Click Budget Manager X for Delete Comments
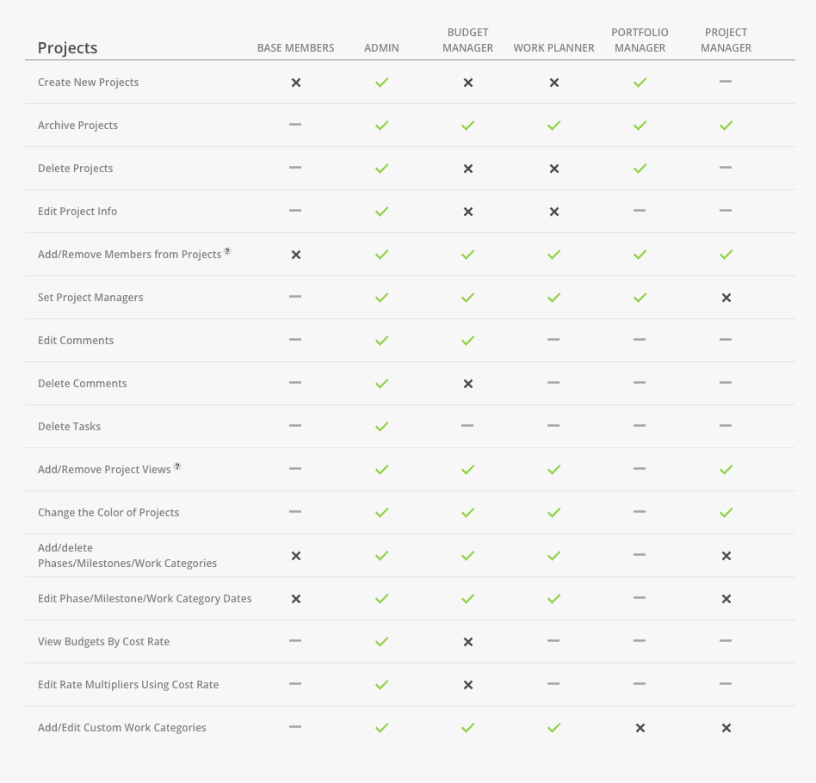 pos(468,384)
